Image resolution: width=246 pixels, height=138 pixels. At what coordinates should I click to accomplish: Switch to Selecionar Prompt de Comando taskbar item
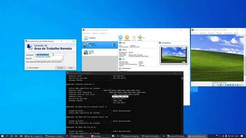pyautogui.click(x=131, y=136)
